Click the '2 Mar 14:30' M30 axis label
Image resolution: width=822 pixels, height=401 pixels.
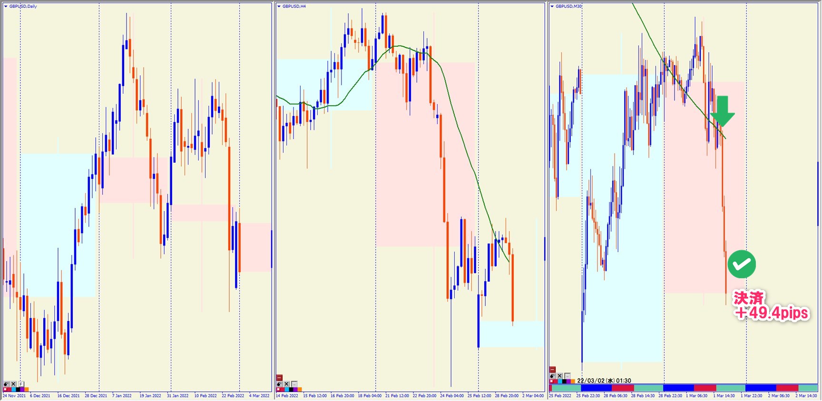pyautogui.click(x=806, y=396)
